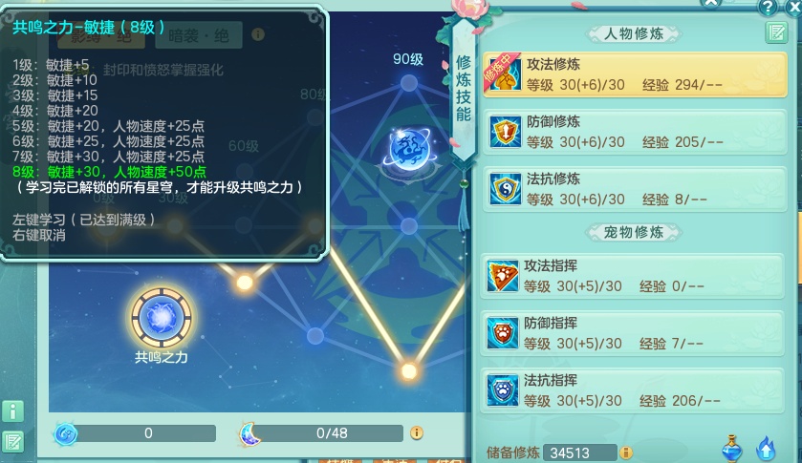Viewport: 802px width, 463px height.
Task: Click info icon next to 储备修炼 value
Action: point(625,452)
